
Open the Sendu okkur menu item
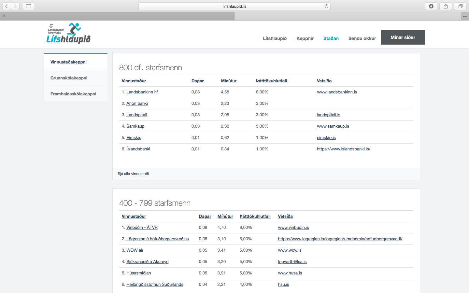click(362, 38)
